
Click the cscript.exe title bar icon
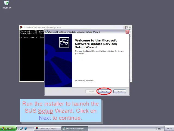point(21,27)
